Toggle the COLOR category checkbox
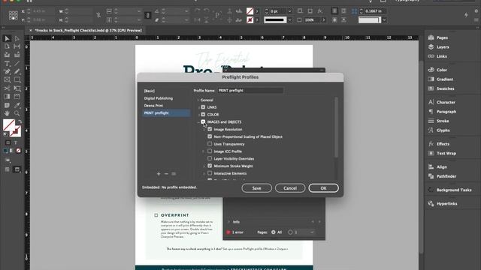This screenshot has width=481, height=270. coord(203,115)
